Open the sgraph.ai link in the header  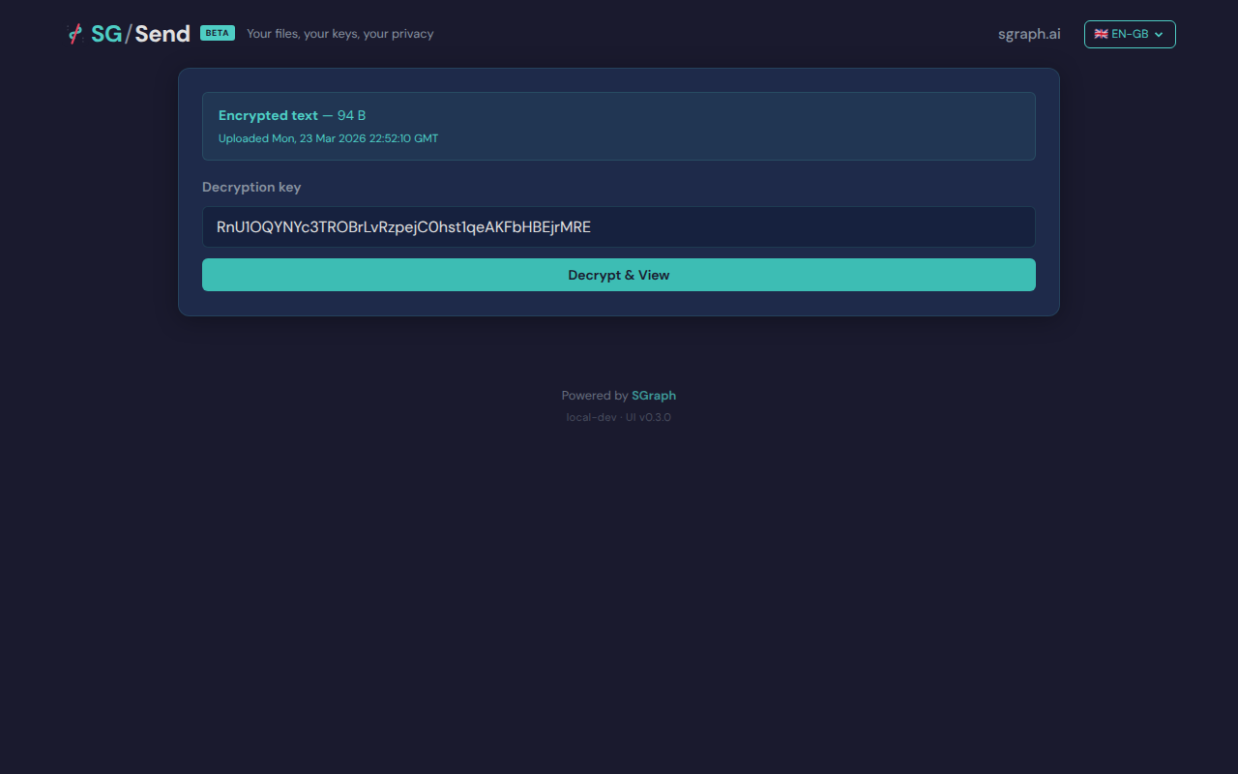pos(1029,34)
